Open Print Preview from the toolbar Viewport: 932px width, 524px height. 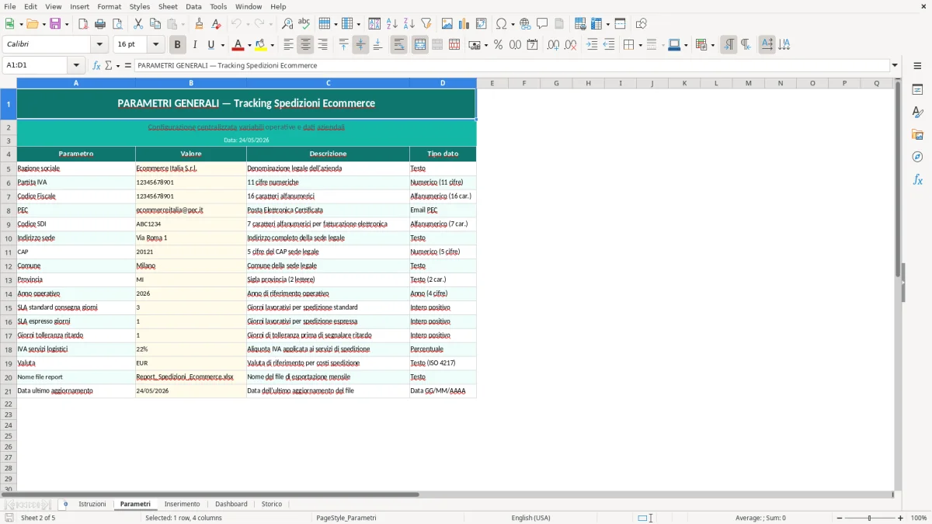(117, 24)
